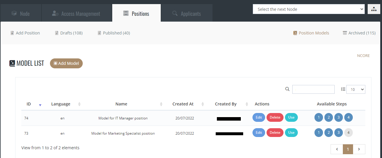Edit the Marketing Specialist model
This screenshot has width=382, height=158.
click(259, 133)
